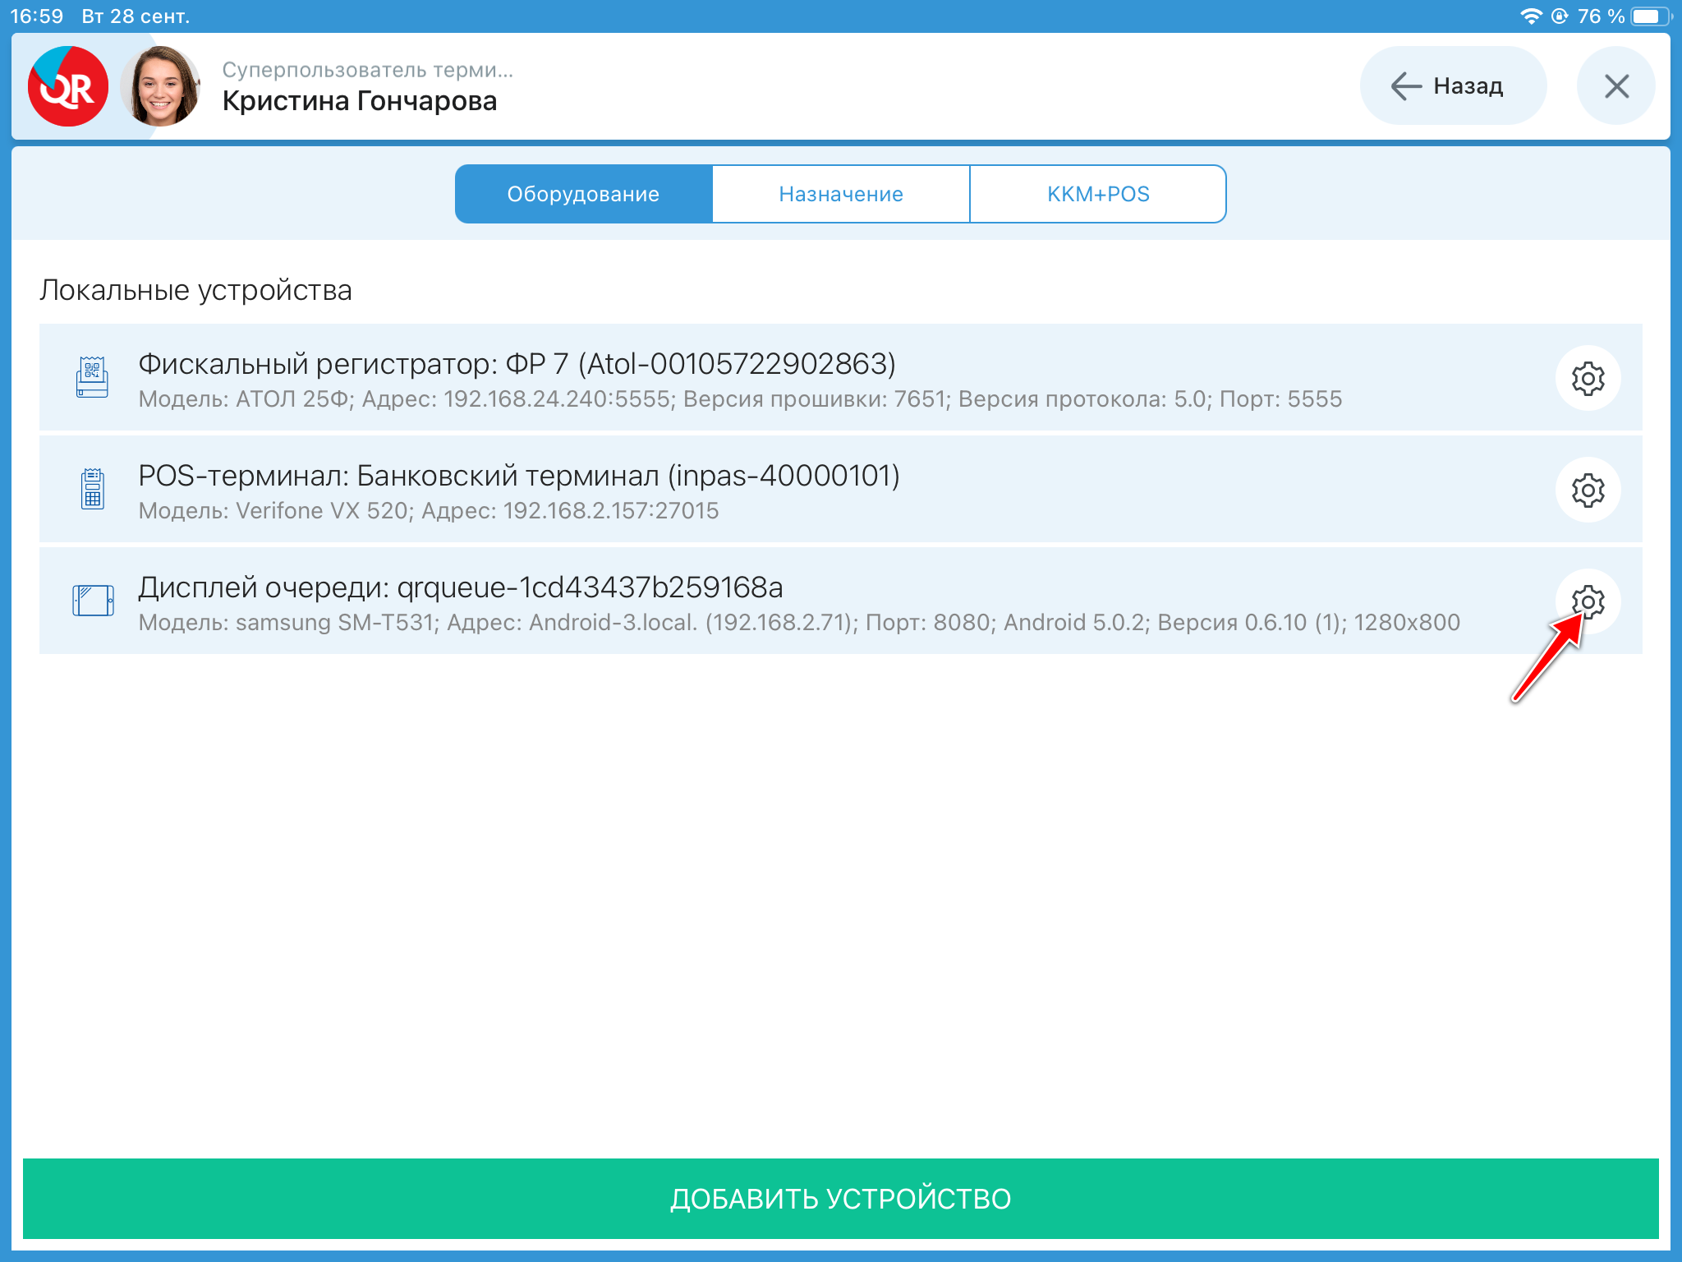This screenshot has height=1262, width=1682.
Task: Click the fiscal registrar printer icon
Action: click(92, 378)
